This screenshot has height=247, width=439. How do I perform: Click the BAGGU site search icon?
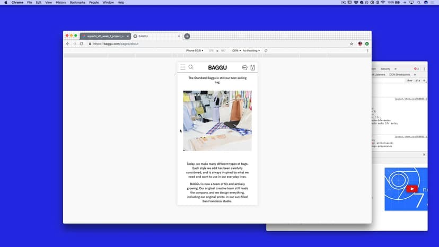pos(191,67)
